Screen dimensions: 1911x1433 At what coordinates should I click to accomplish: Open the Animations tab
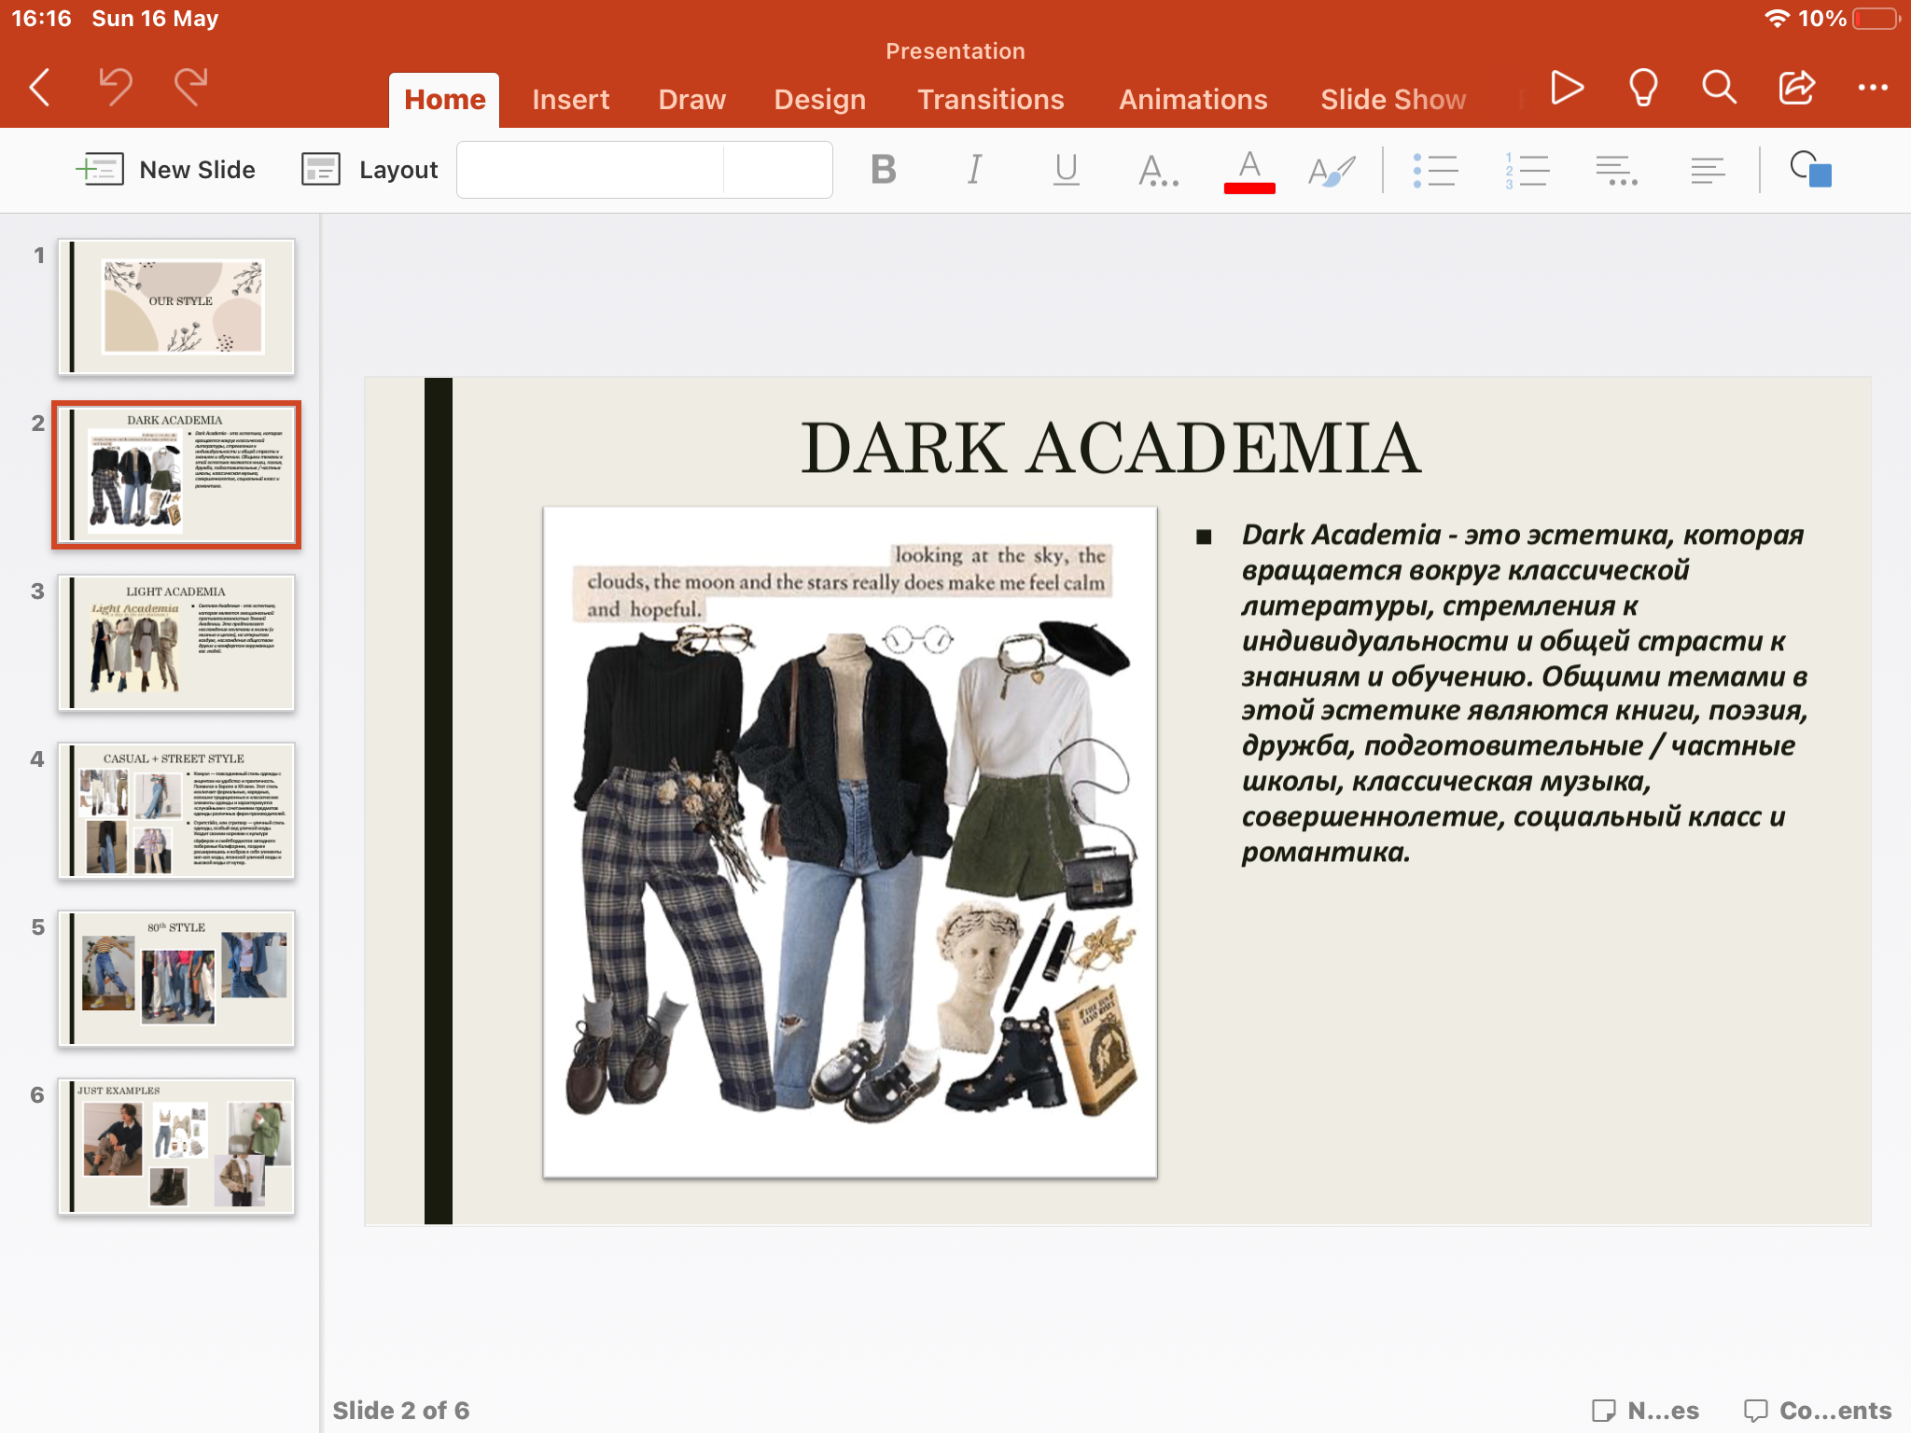1193,100
